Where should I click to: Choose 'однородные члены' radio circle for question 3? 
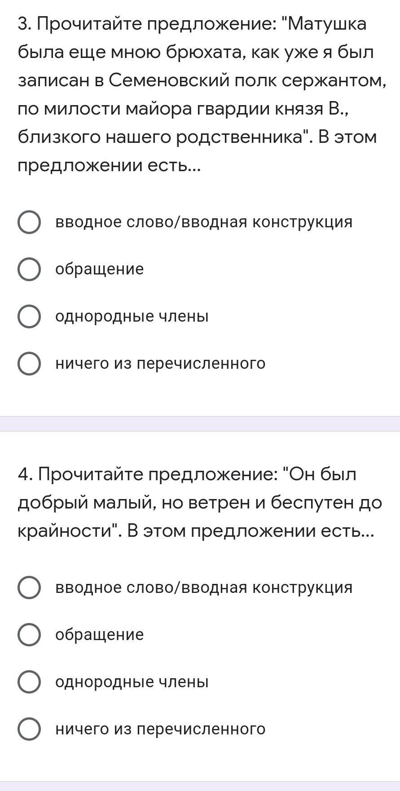tap(29, 317)
